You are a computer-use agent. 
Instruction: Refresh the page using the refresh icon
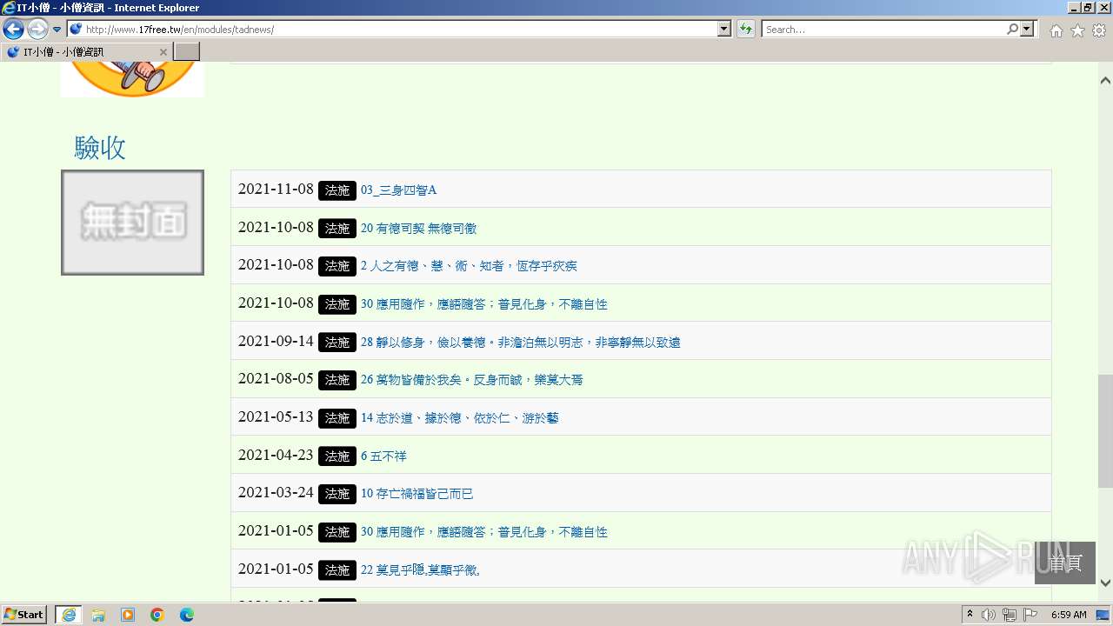746,29
